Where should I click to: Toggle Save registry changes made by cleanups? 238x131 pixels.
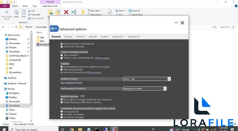click(x=62, y=100)
